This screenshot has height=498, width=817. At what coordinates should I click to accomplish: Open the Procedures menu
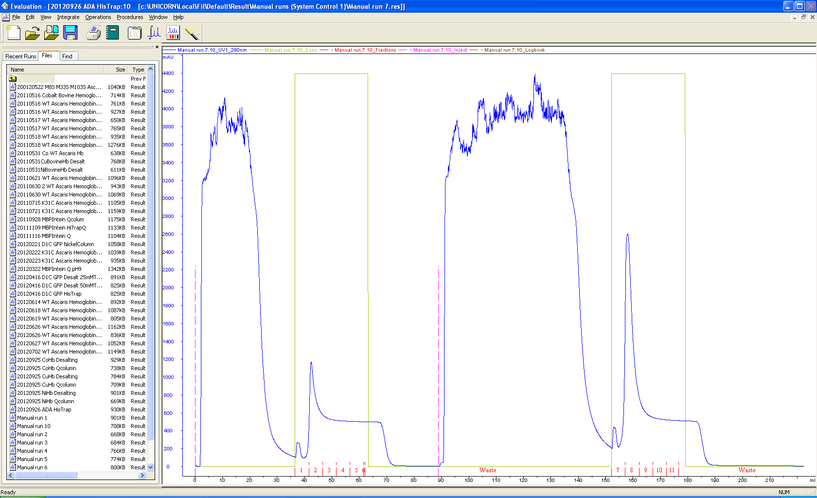(130, 17)
